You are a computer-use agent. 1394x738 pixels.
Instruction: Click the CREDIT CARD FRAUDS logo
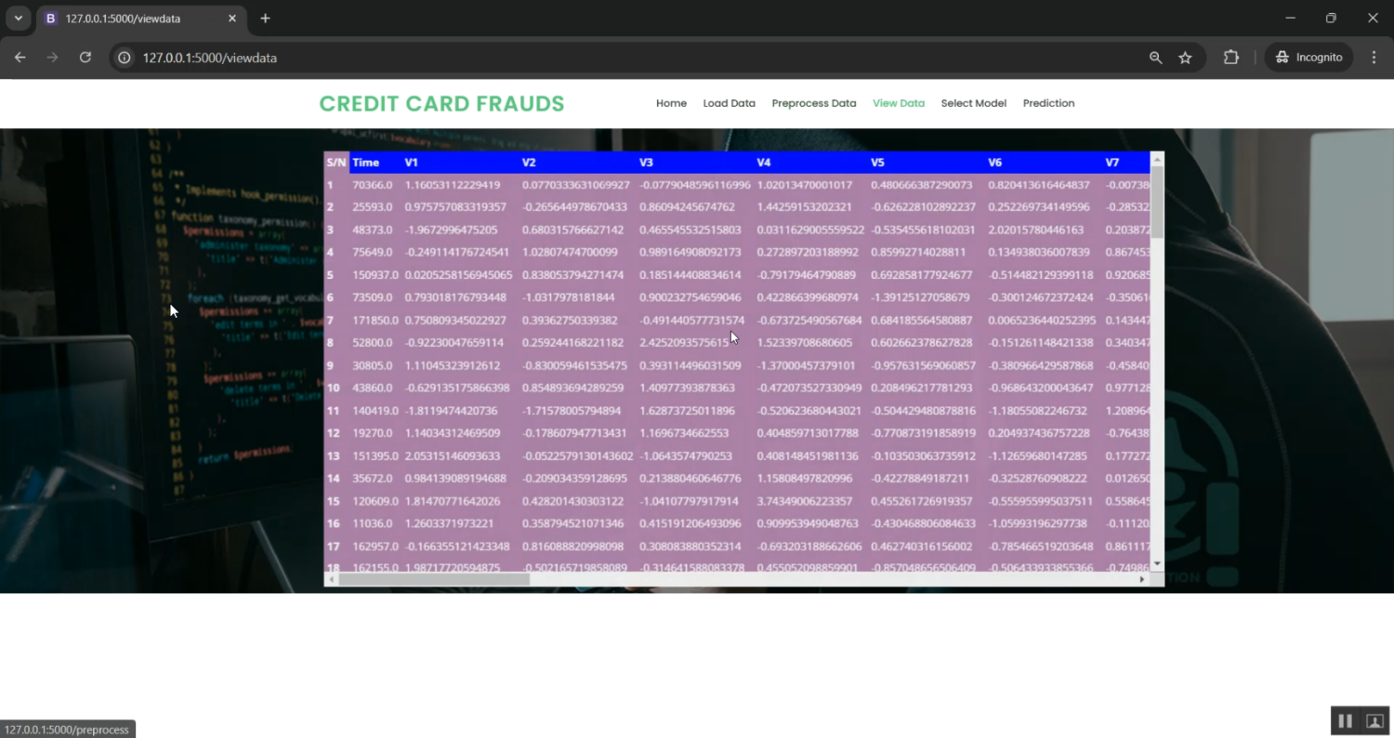442,103
